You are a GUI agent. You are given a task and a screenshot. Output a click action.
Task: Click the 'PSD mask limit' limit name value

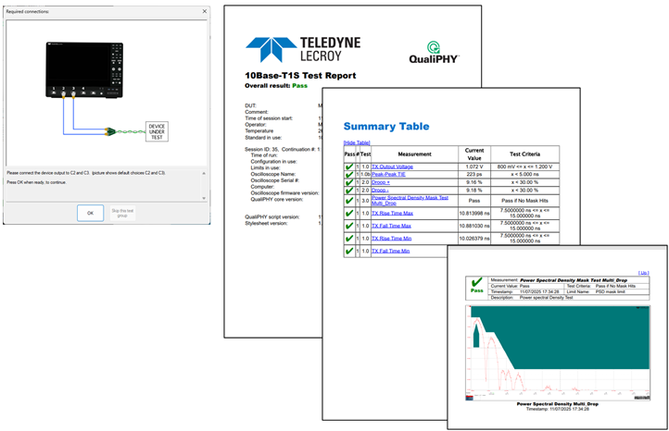611,291
